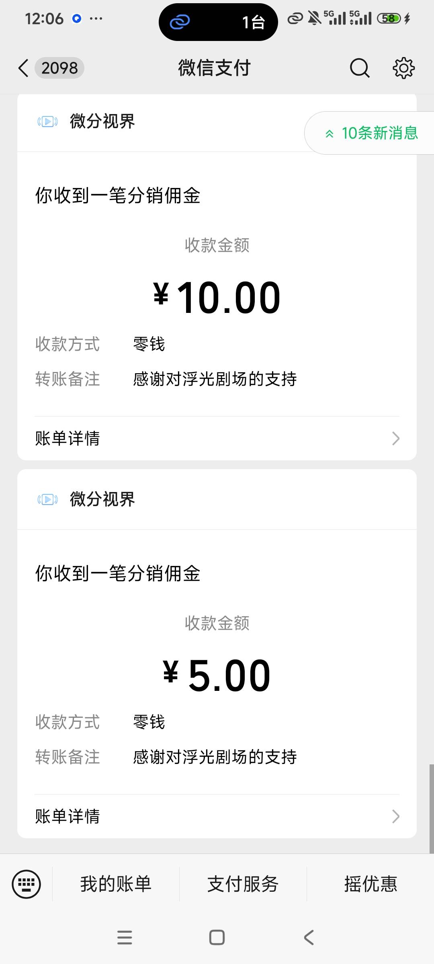
Task: Open settings via the gear icon
Action: tap(403, 68)
